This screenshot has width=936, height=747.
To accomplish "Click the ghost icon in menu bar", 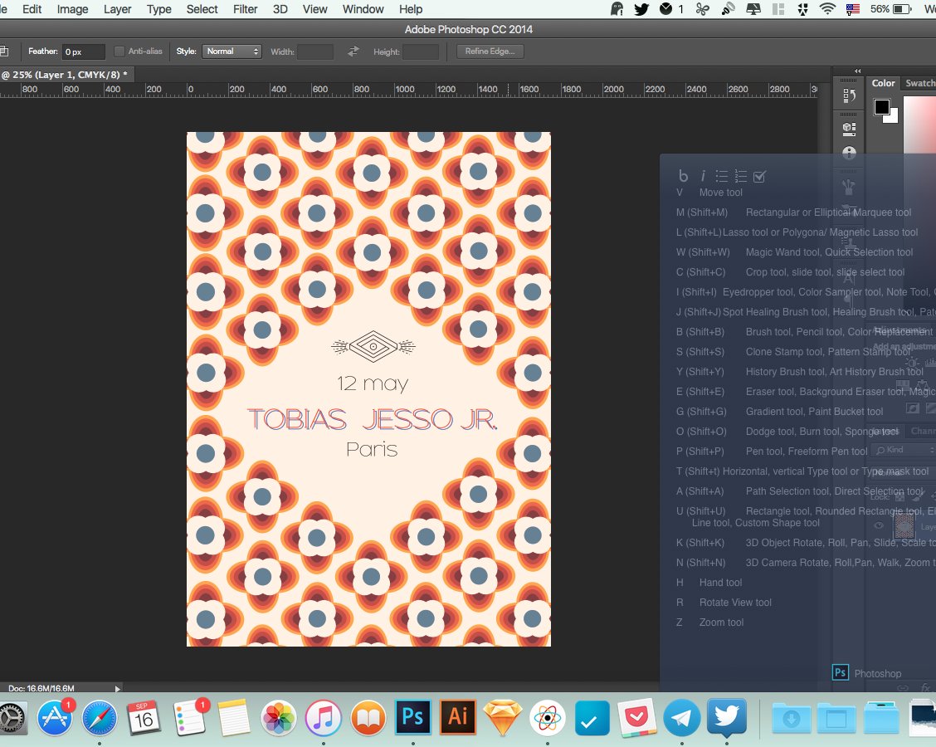I will [617, 9].
